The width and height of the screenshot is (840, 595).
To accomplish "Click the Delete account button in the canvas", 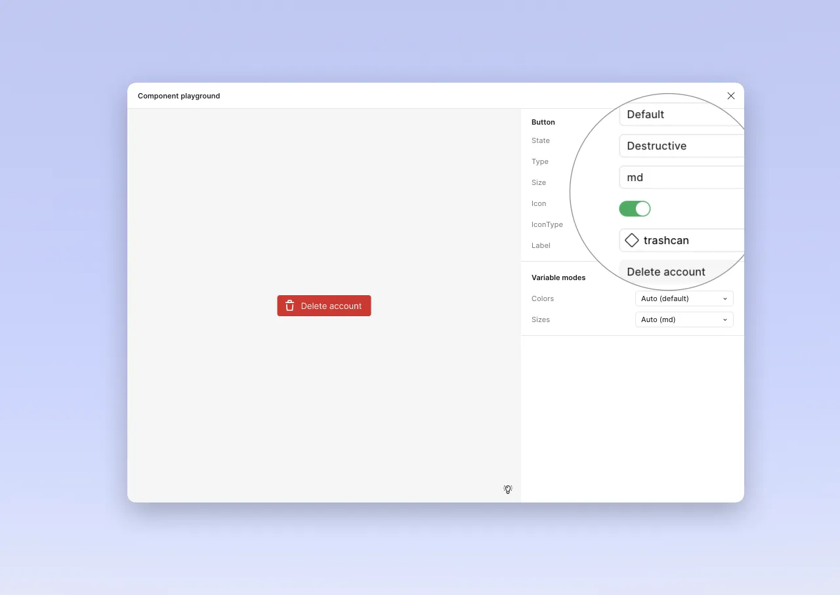I will click(x=324, y=305).
